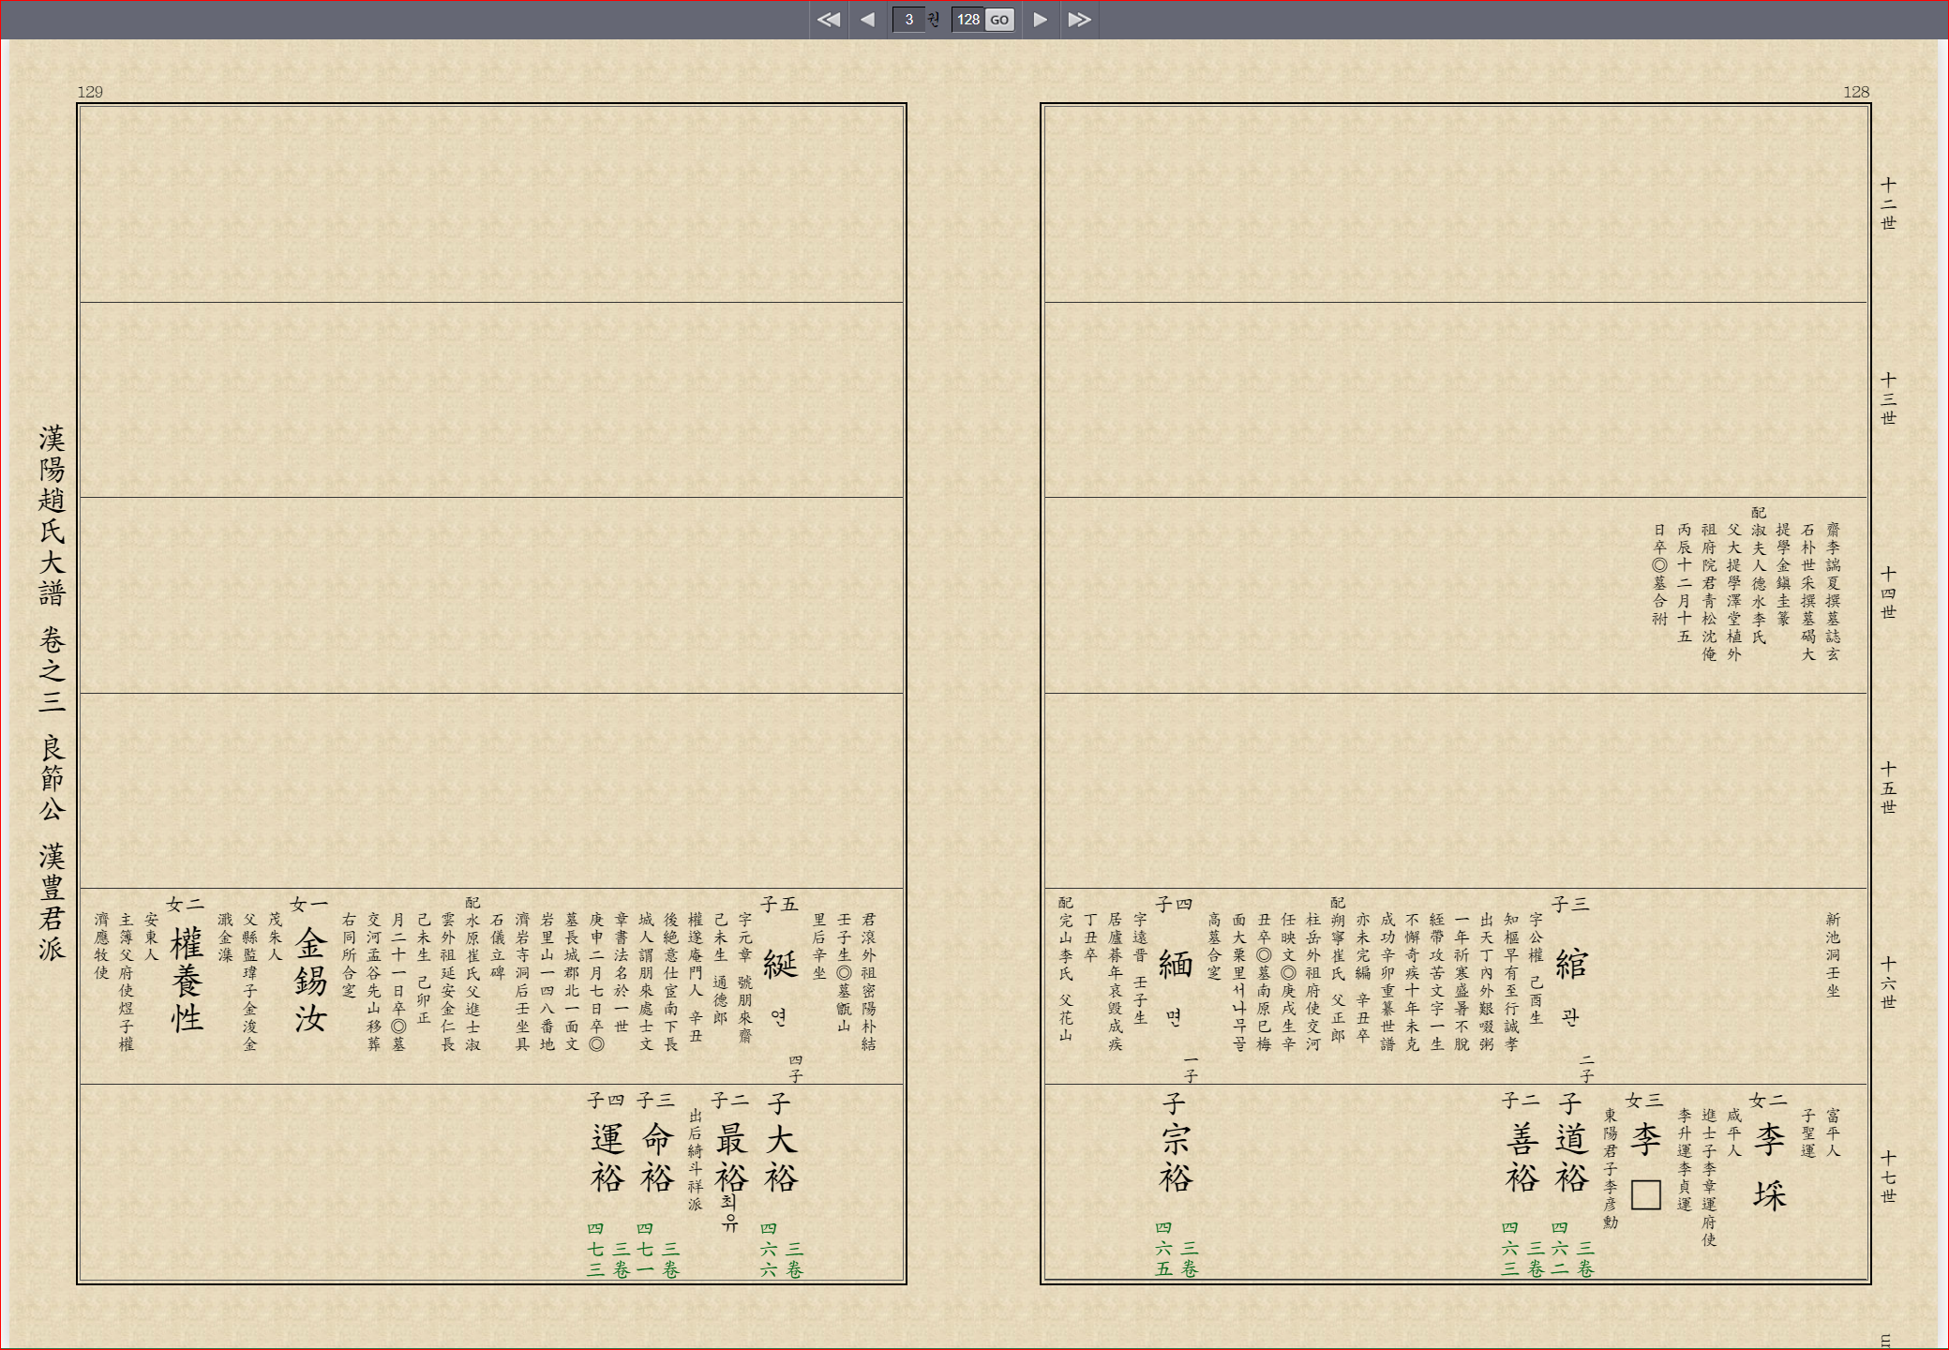This screenshot has height=1350, width=1949.
Task: Open the green volume link under 道裕 (三卷 四六二)
Action: 1572,1250
